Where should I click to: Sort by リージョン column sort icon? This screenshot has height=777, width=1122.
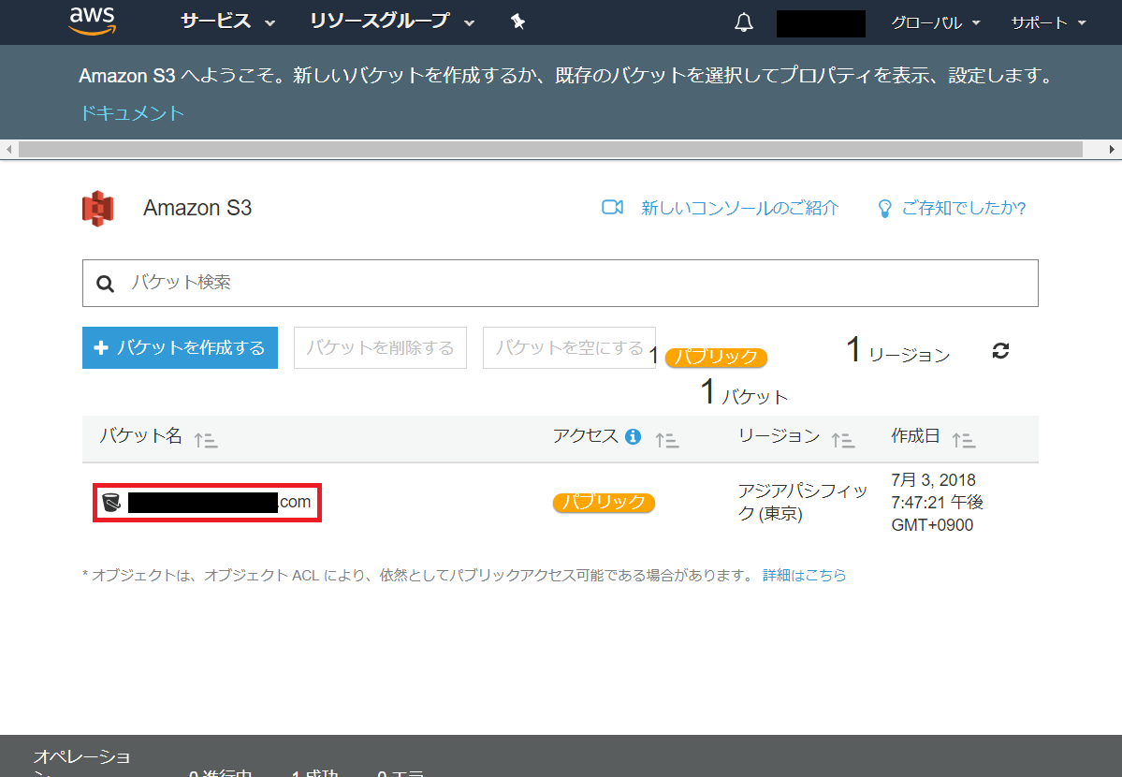pos(843,440)
